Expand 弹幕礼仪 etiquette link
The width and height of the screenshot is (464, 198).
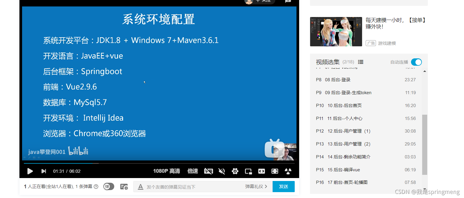click(256, 187)
